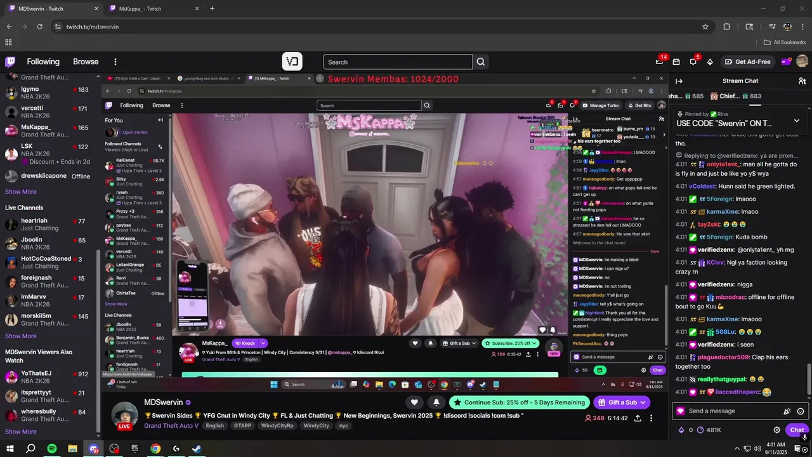Show more under YoThatsEJ viewers also watch list
Viewport: 812px width, 457px height.
(21, 432)
